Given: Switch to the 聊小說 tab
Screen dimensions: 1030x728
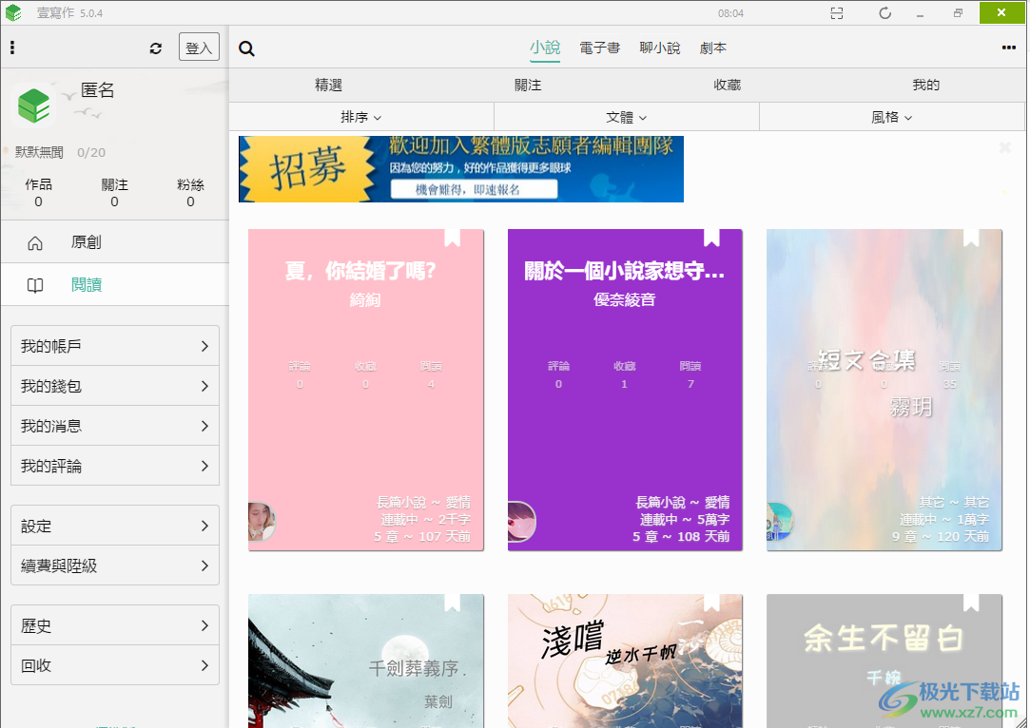Looking at the screenshot, I should pyautogui.click(x=659, y=48).
